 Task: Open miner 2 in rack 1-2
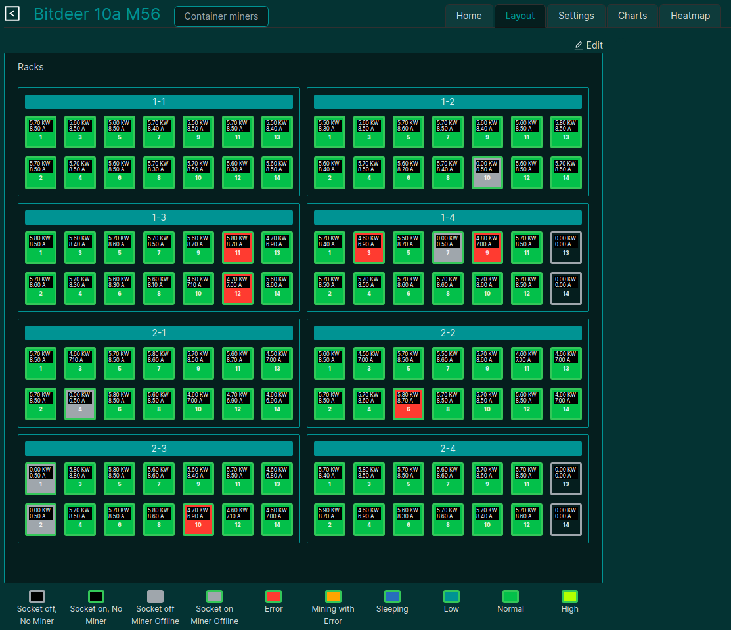330,173
